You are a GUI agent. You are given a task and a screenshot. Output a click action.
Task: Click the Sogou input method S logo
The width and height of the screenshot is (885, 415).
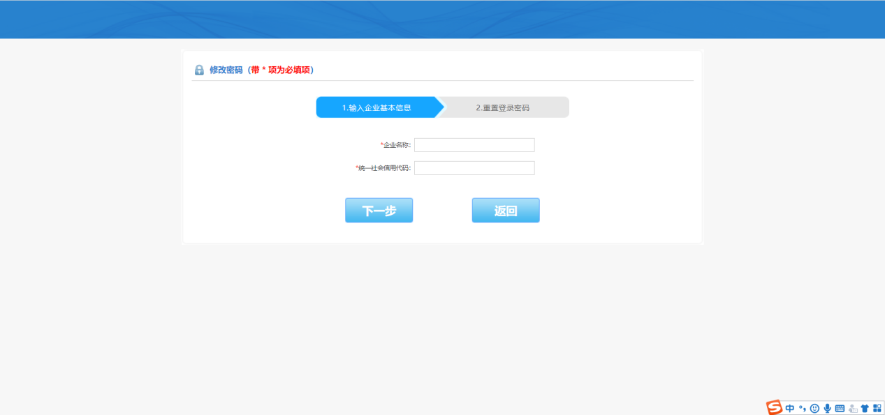click(x=774, y=407)
